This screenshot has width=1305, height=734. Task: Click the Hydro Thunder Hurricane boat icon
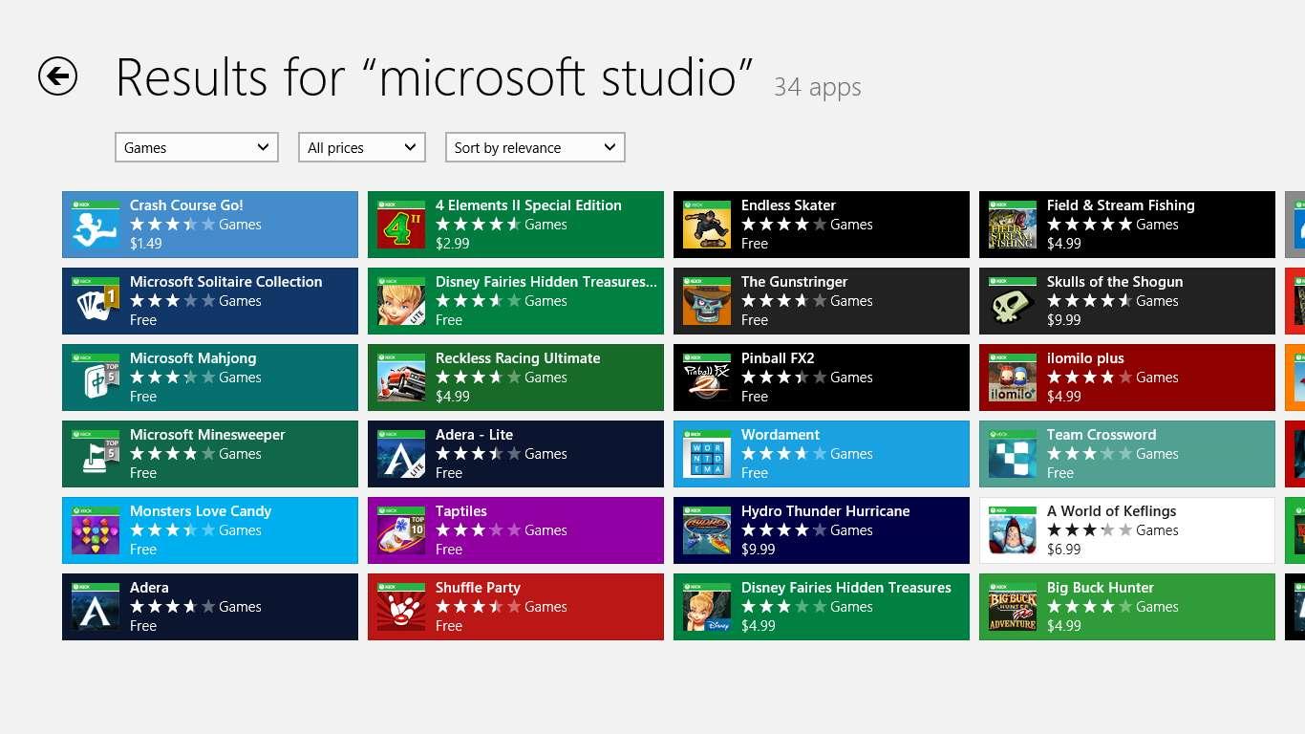click(707, 530)
